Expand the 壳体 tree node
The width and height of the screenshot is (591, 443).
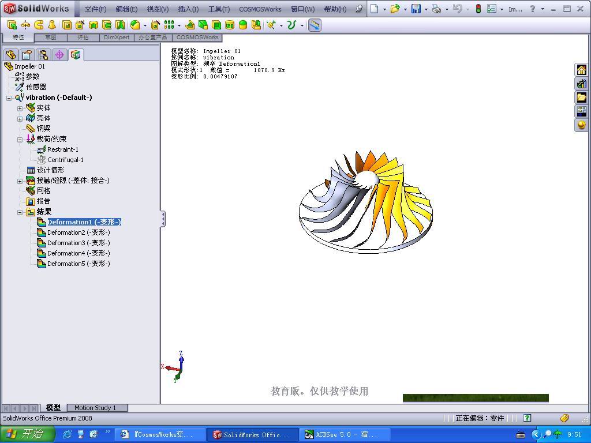pyautogui.click(x=20, y=119)
